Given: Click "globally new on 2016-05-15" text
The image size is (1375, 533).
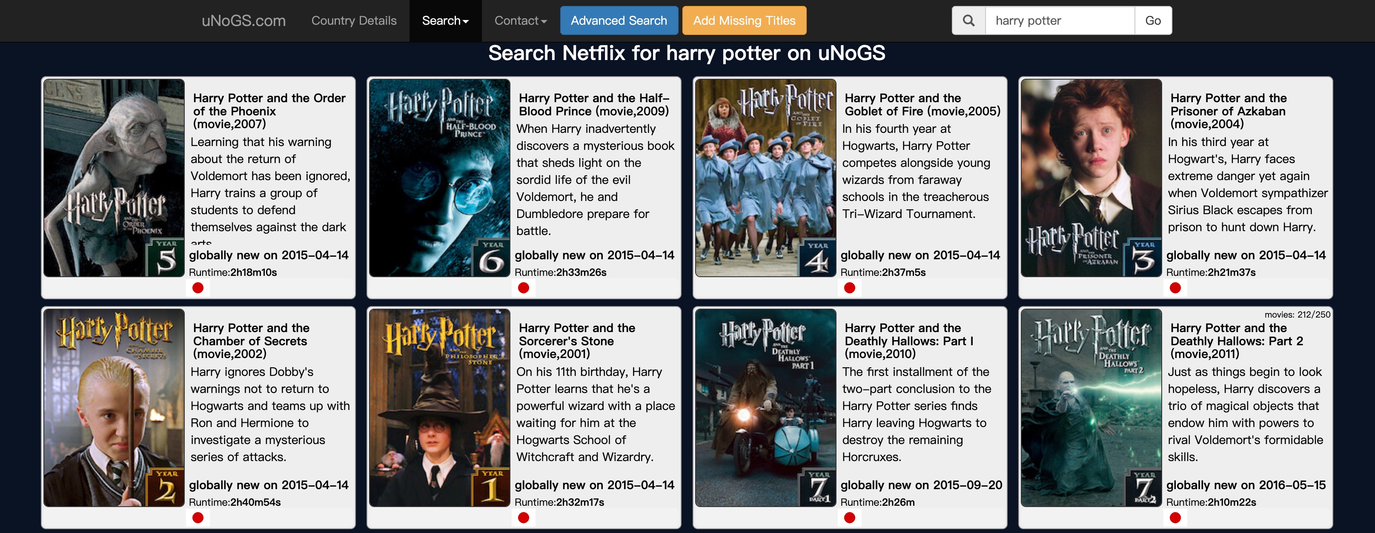Looking at the screenshot, I should pos(1246,485).
